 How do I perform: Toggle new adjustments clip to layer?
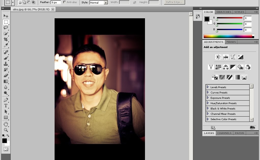[x=252, y=128]
